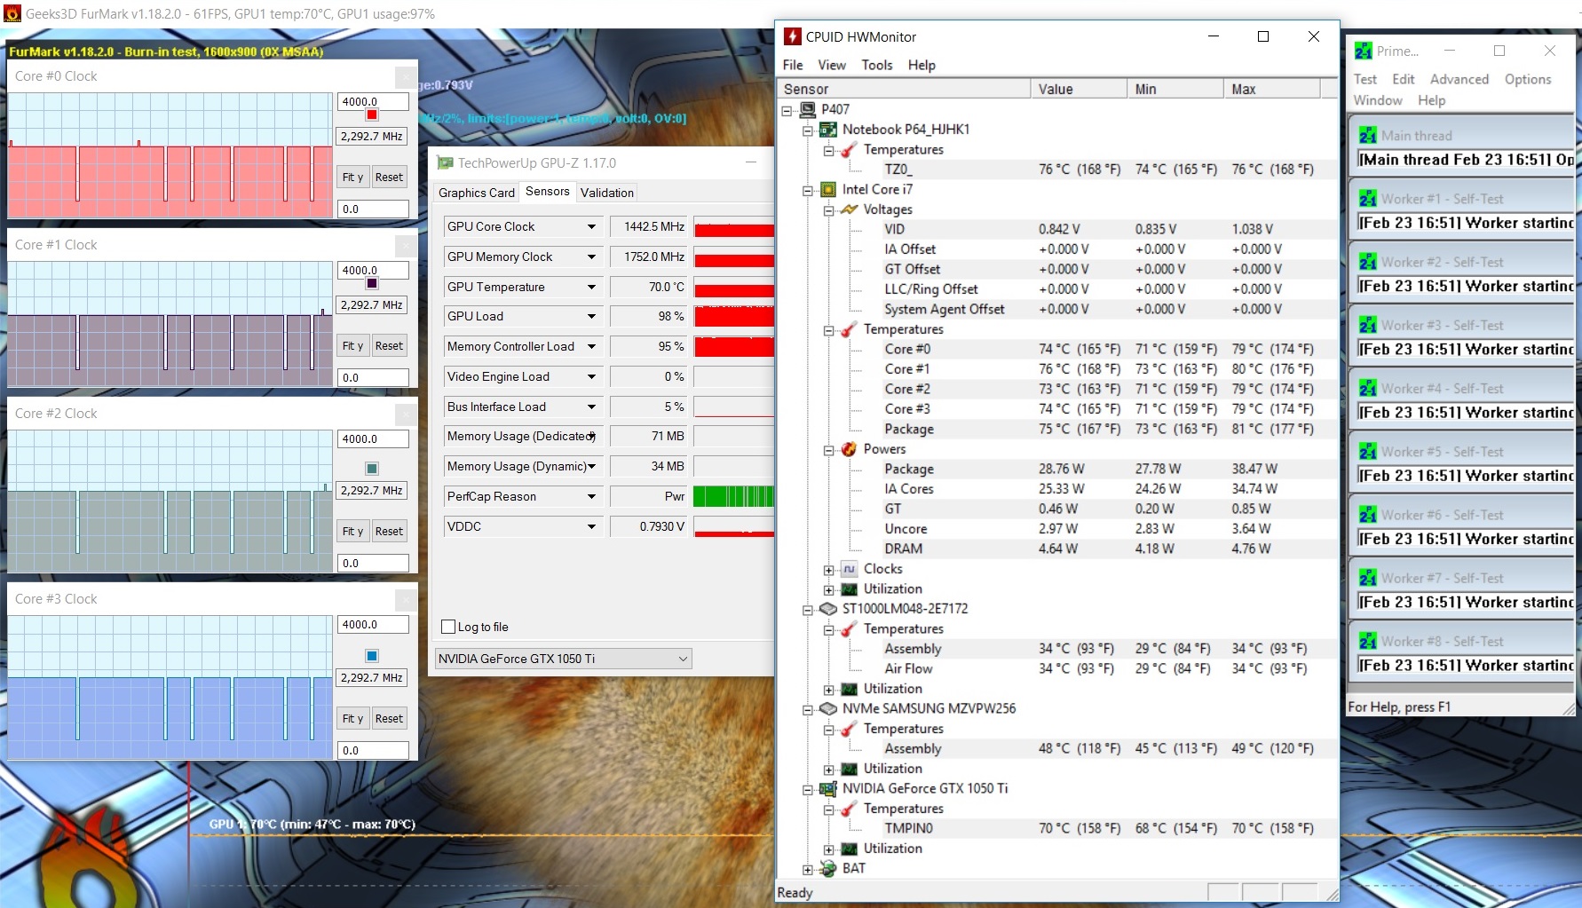1582x908 pixels.
Task: Switch to GPU-Z Validation tab
Action: click(607, 193)
